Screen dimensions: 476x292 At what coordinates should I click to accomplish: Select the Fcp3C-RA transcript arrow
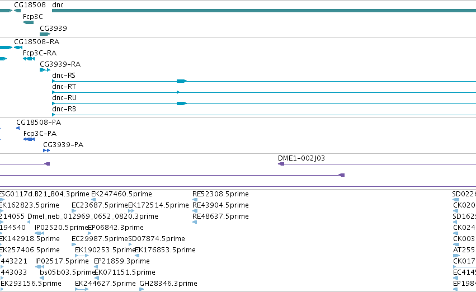[x=29, y=59]
